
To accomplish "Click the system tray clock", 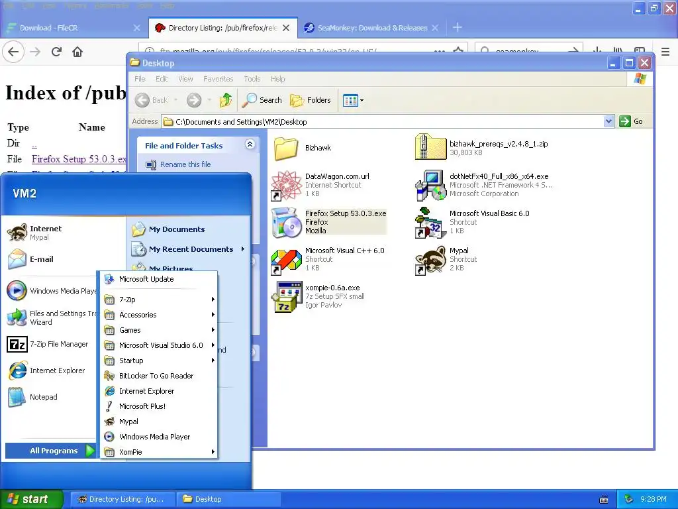I will [x=653, y=499].
